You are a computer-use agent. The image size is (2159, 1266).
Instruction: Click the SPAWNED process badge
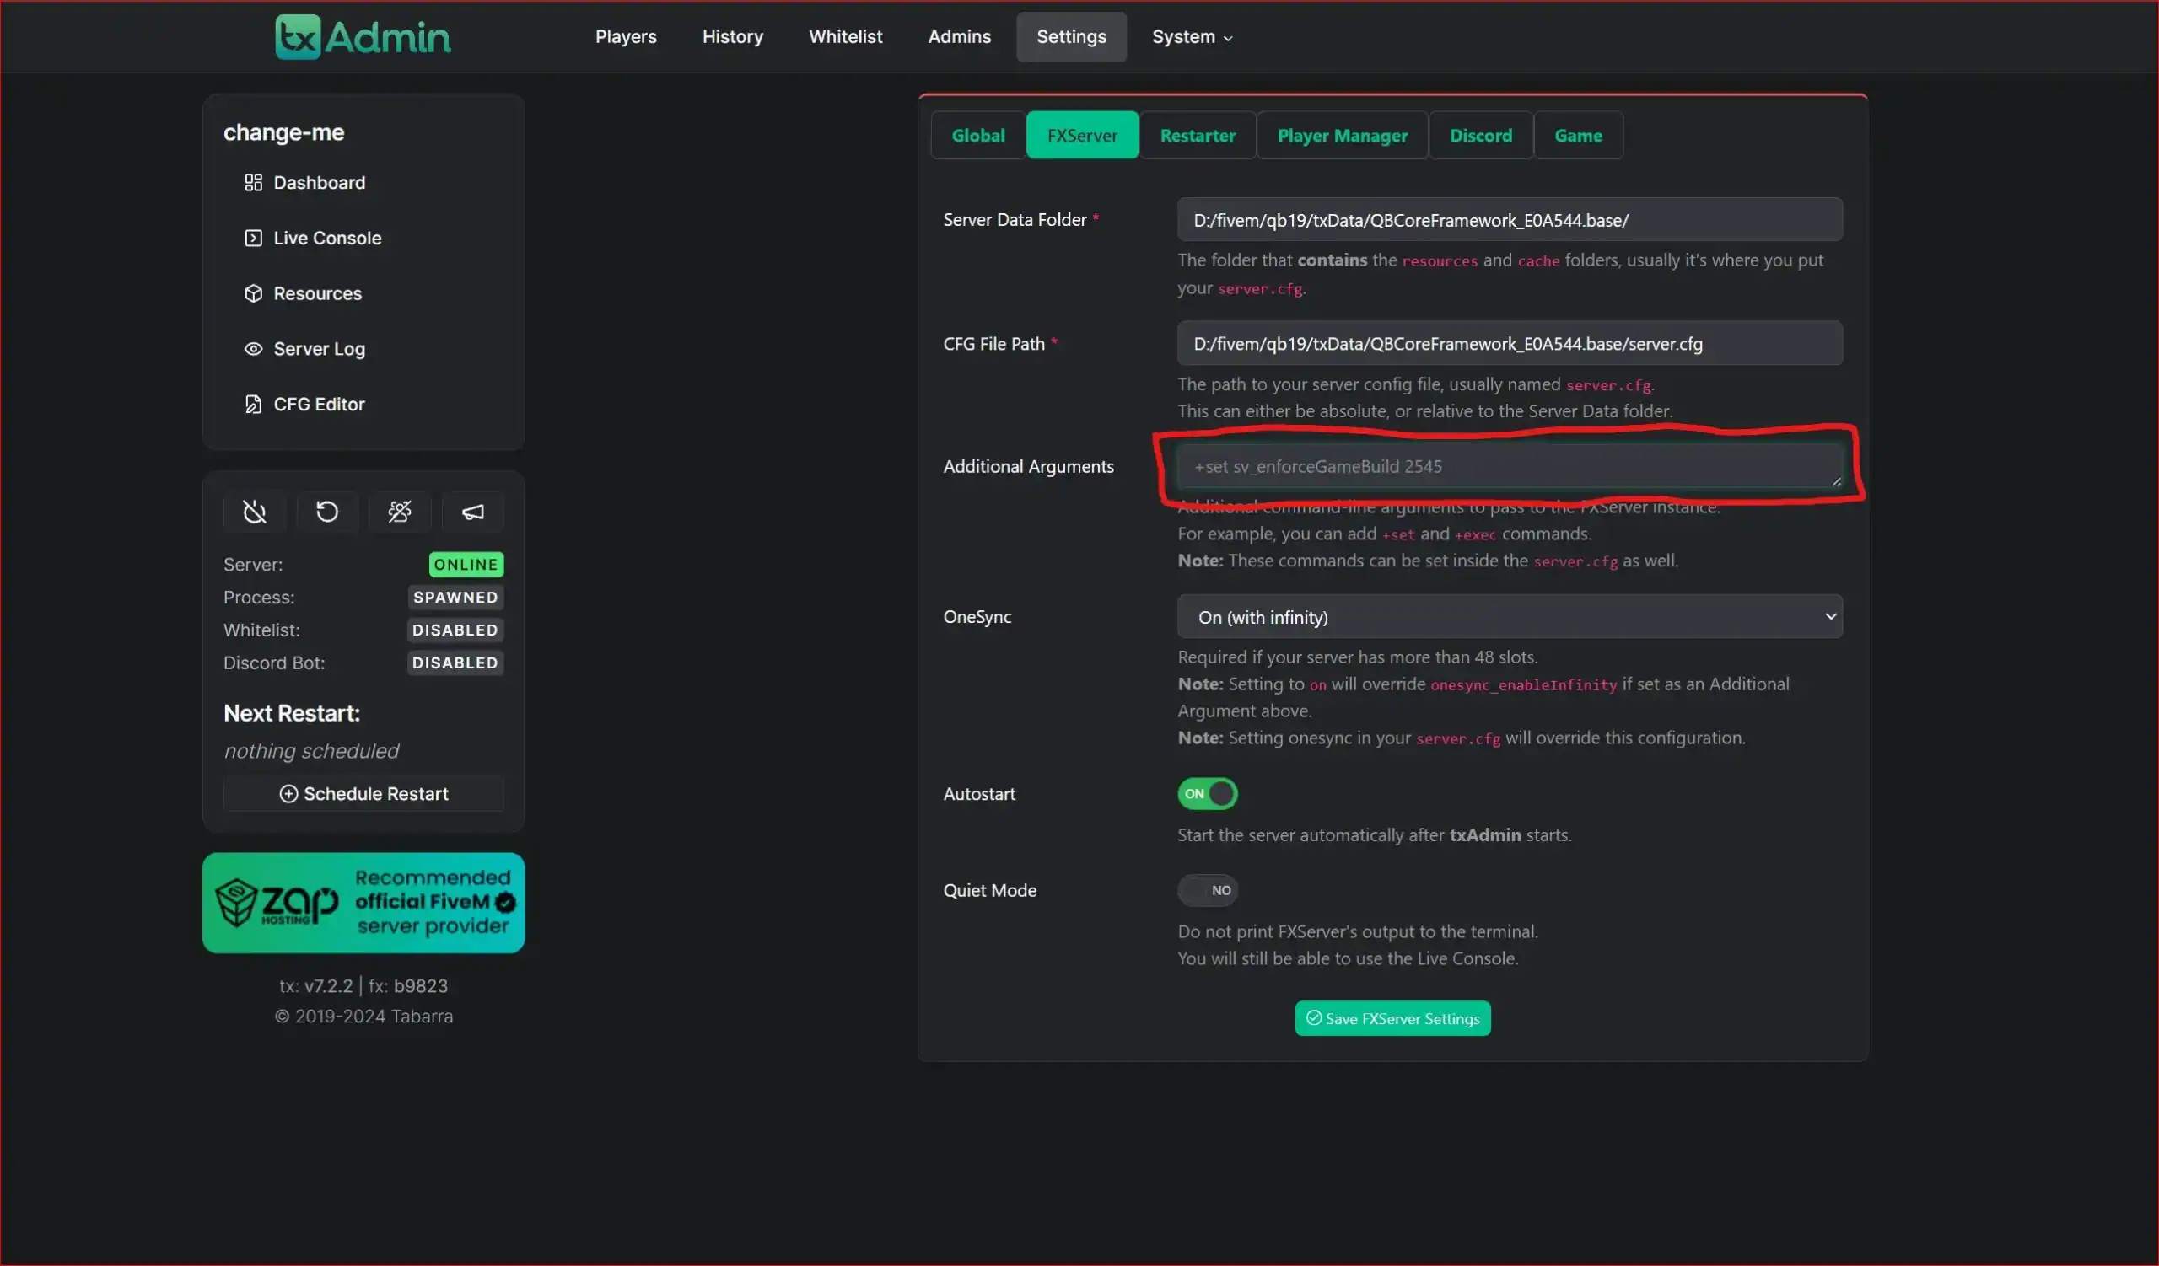455,597
